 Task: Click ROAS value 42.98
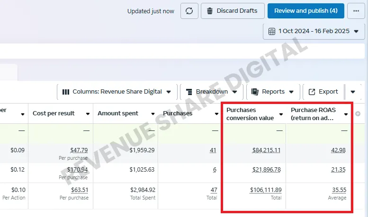coord(338,150)
